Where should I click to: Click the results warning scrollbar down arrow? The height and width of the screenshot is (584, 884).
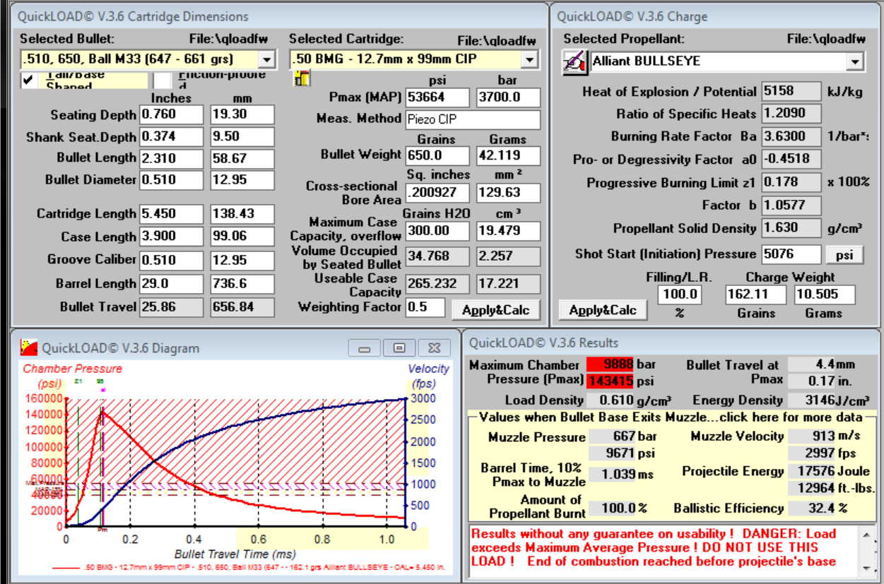(867, 568)
